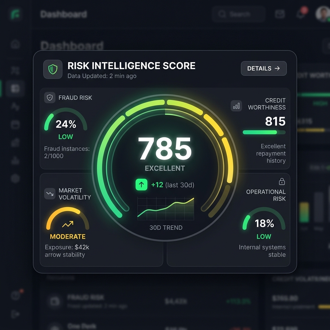Viewport: 330px width, 330px height.
Task: Click the Credit Worthiness green progress bar
Action: [x=264, y=132]
